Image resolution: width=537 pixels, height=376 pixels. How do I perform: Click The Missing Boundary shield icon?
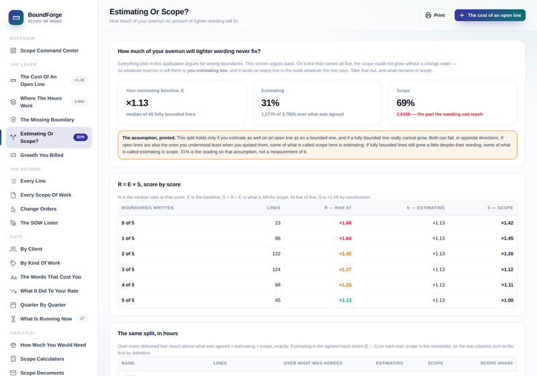(x=13, y=120)
